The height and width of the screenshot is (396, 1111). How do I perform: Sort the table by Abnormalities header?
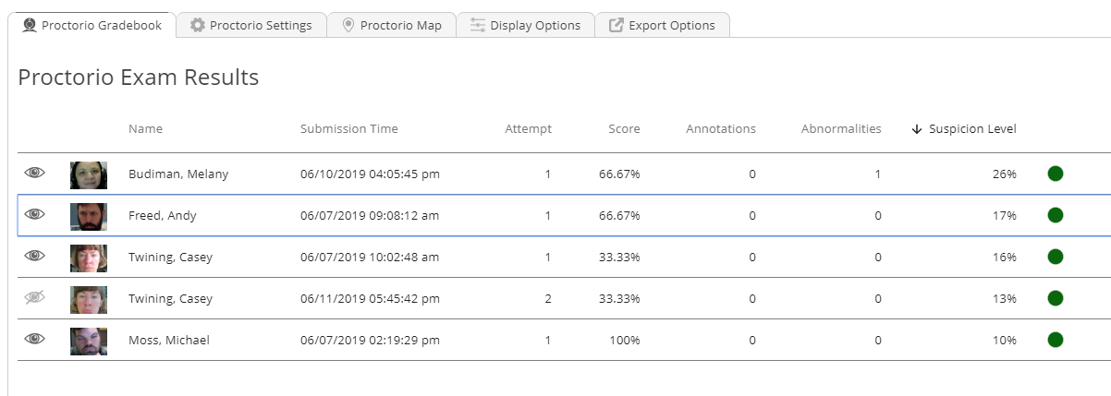(841, 129)
